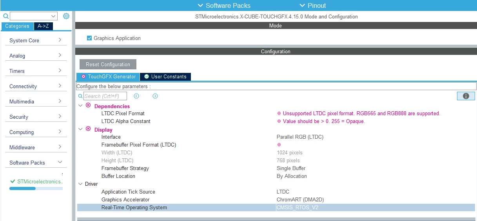The width and height of the screenshot is (477, 221).
Task: Toggle the Graphics Application checkbox
Action: 89,38
